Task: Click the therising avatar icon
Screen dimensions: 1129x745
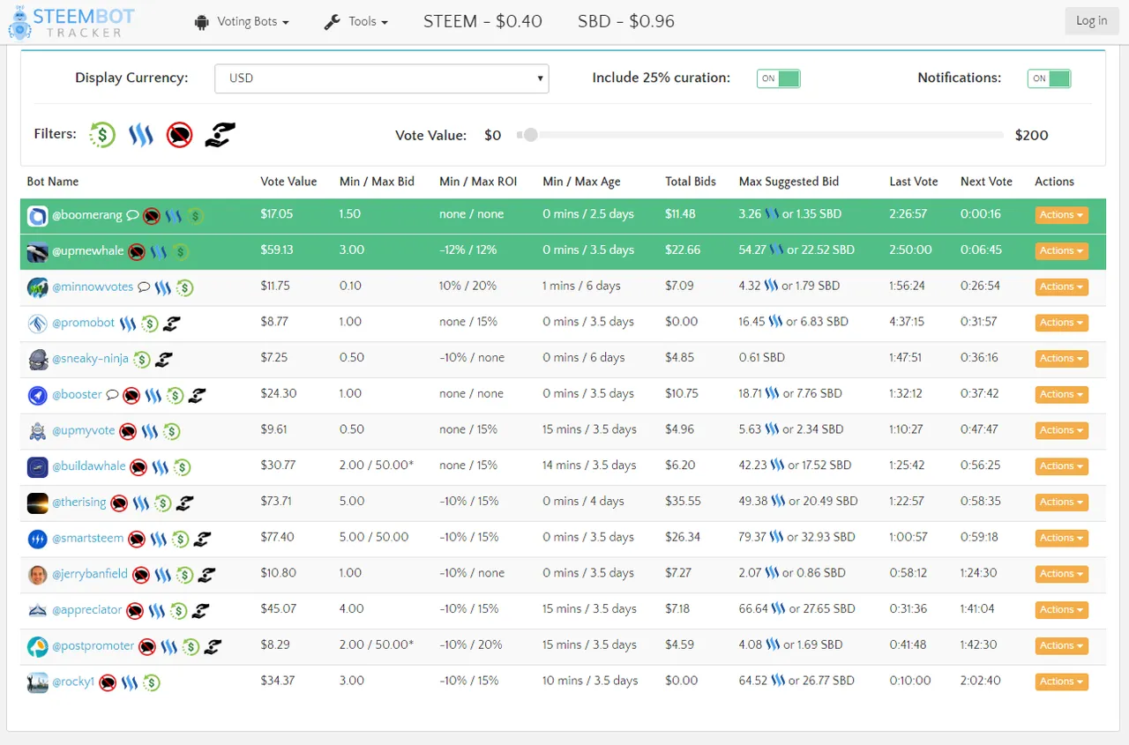Action: tap(37, 503)
